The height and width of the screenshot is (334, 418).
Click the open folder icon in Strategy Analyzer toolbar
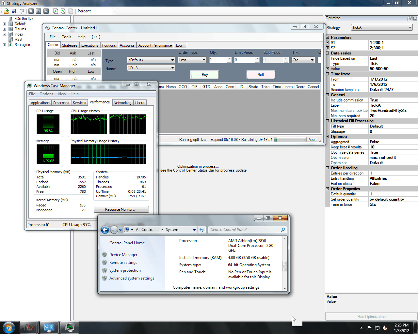click(x=6, y=11)
